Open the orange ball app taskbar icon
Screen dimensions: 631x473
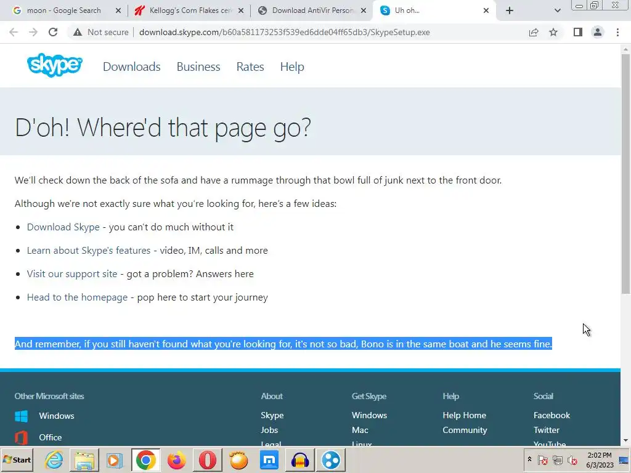[238, 460]
